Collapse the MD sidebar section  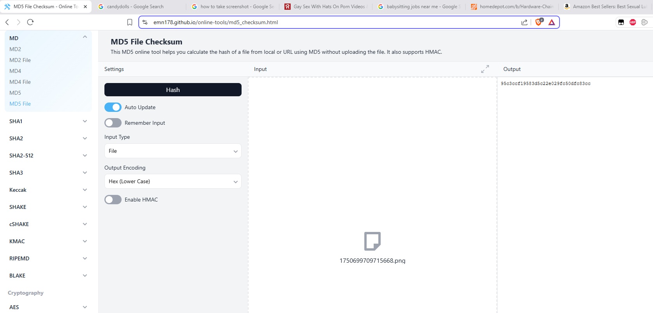coord(48,38)
